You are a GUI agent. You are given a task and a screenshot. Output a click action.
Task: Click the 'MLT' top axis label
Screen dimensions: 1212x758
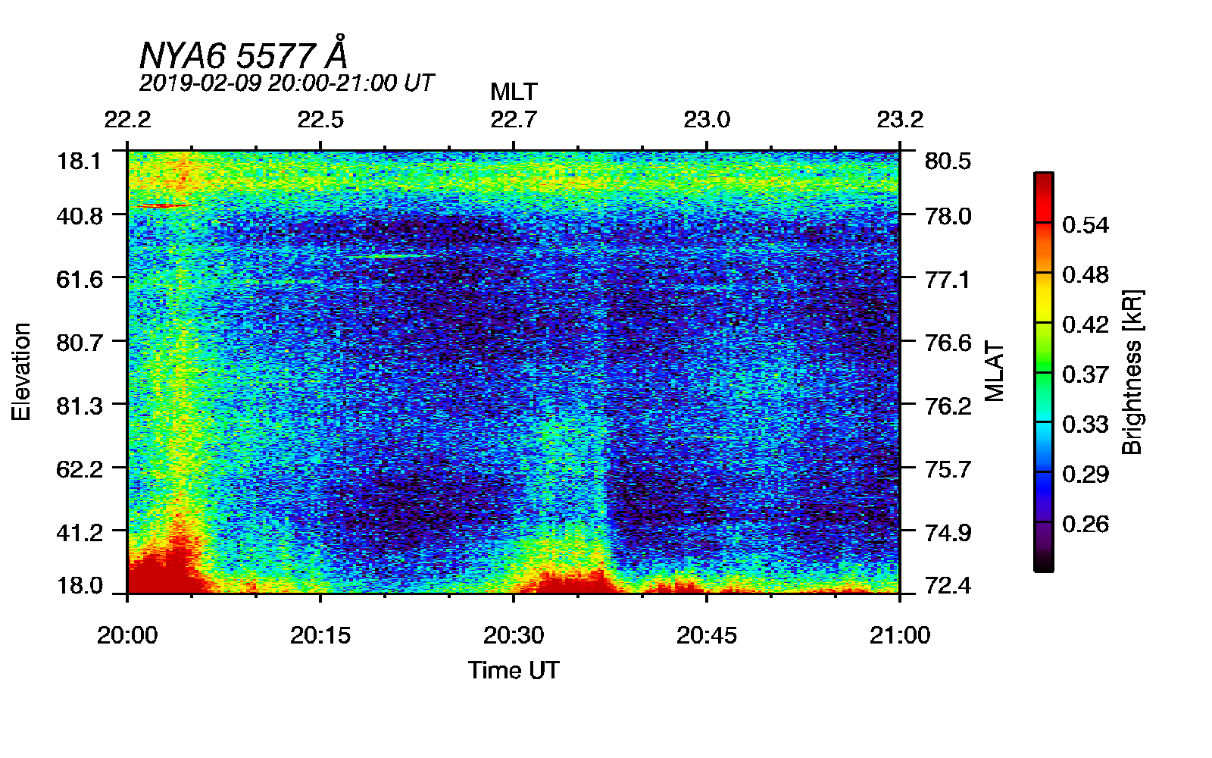click(514, 92)
